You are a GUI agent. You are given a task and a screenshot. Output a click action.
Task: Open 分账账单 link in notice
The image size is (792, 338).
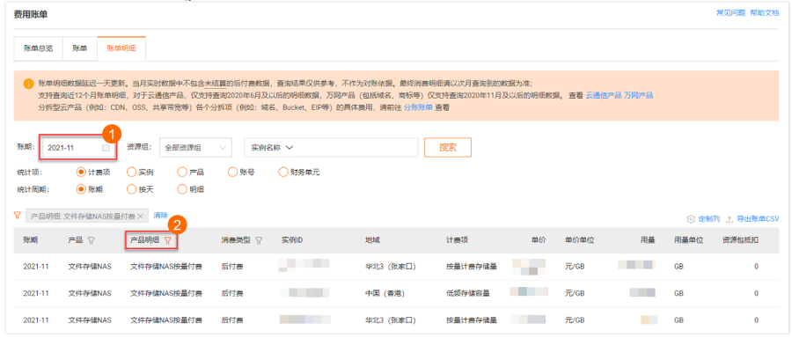[418, 107]
